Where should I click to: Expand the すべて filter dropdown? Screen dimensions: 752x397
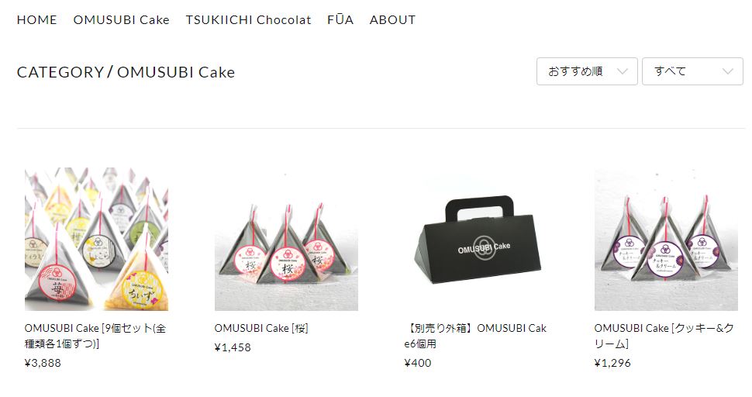(692, 71)
